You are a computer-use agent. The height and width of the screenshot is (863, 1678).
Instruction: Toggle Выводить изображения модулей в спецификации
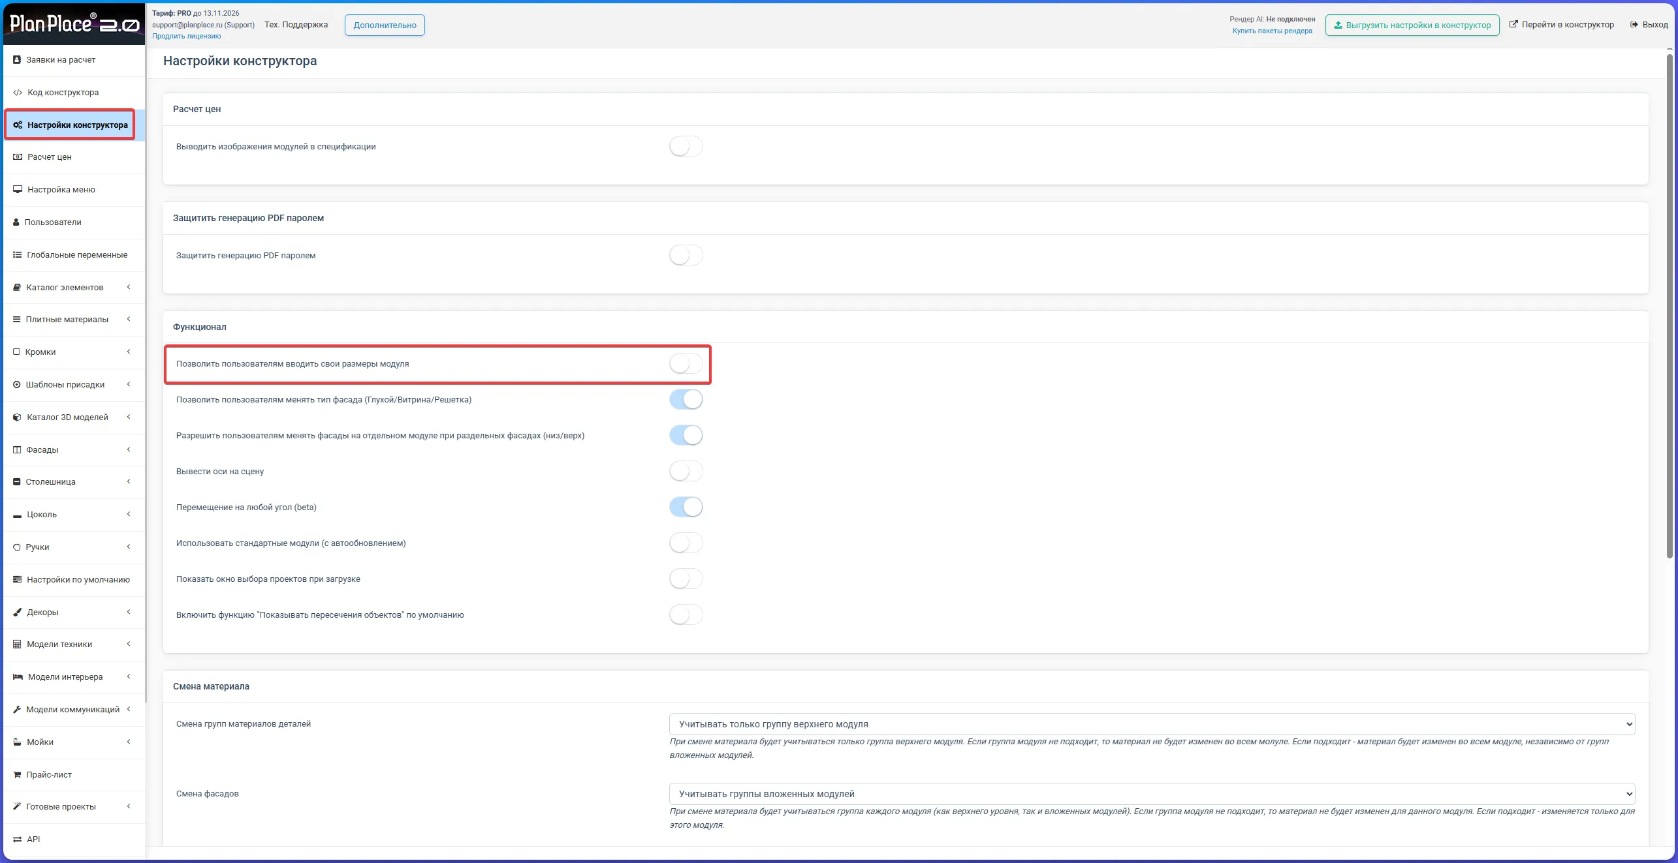coord(686,146)
